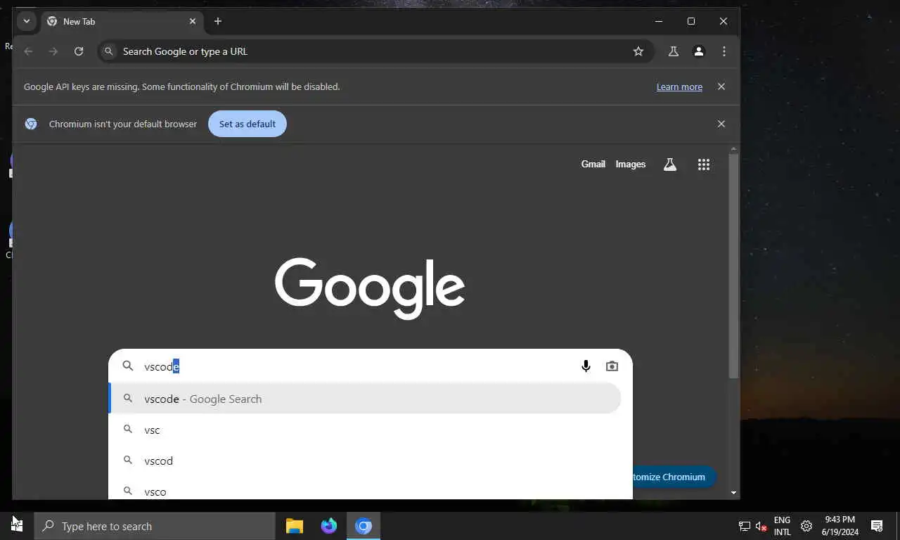Open the Chromium three-dot menu

(x=724, y=51)
